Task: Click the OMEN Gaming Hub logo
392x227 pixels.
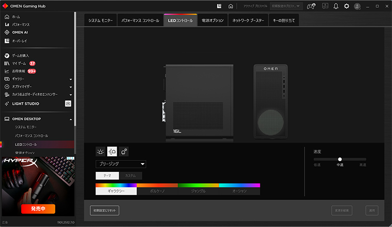Action: (5, 6)
